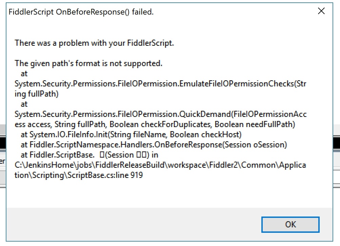Click the dialog title 'FiddlerScript OnBeforeResponse() failed.'
This screenshot has height=246, width=340.
[x=81, y=12]
